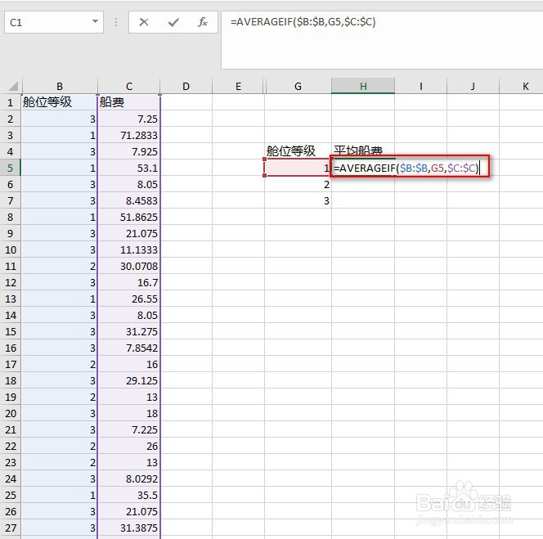The height and width of the screenshot is (539, 543).
Task: Select column I header
Action: click(x=421, y=86)
